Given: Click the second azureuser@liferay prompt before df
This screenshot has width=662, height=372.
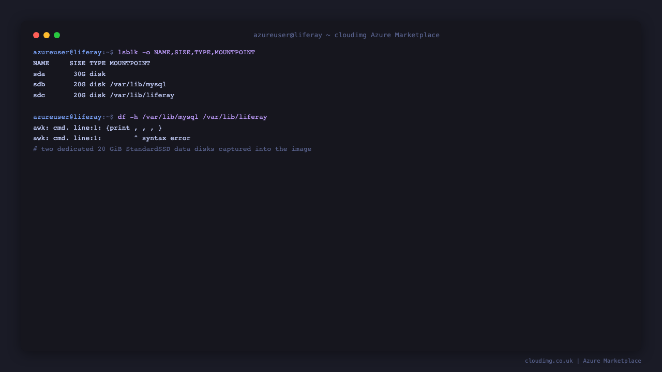Looking at the screenshot, I should click(x=73, y=117).
